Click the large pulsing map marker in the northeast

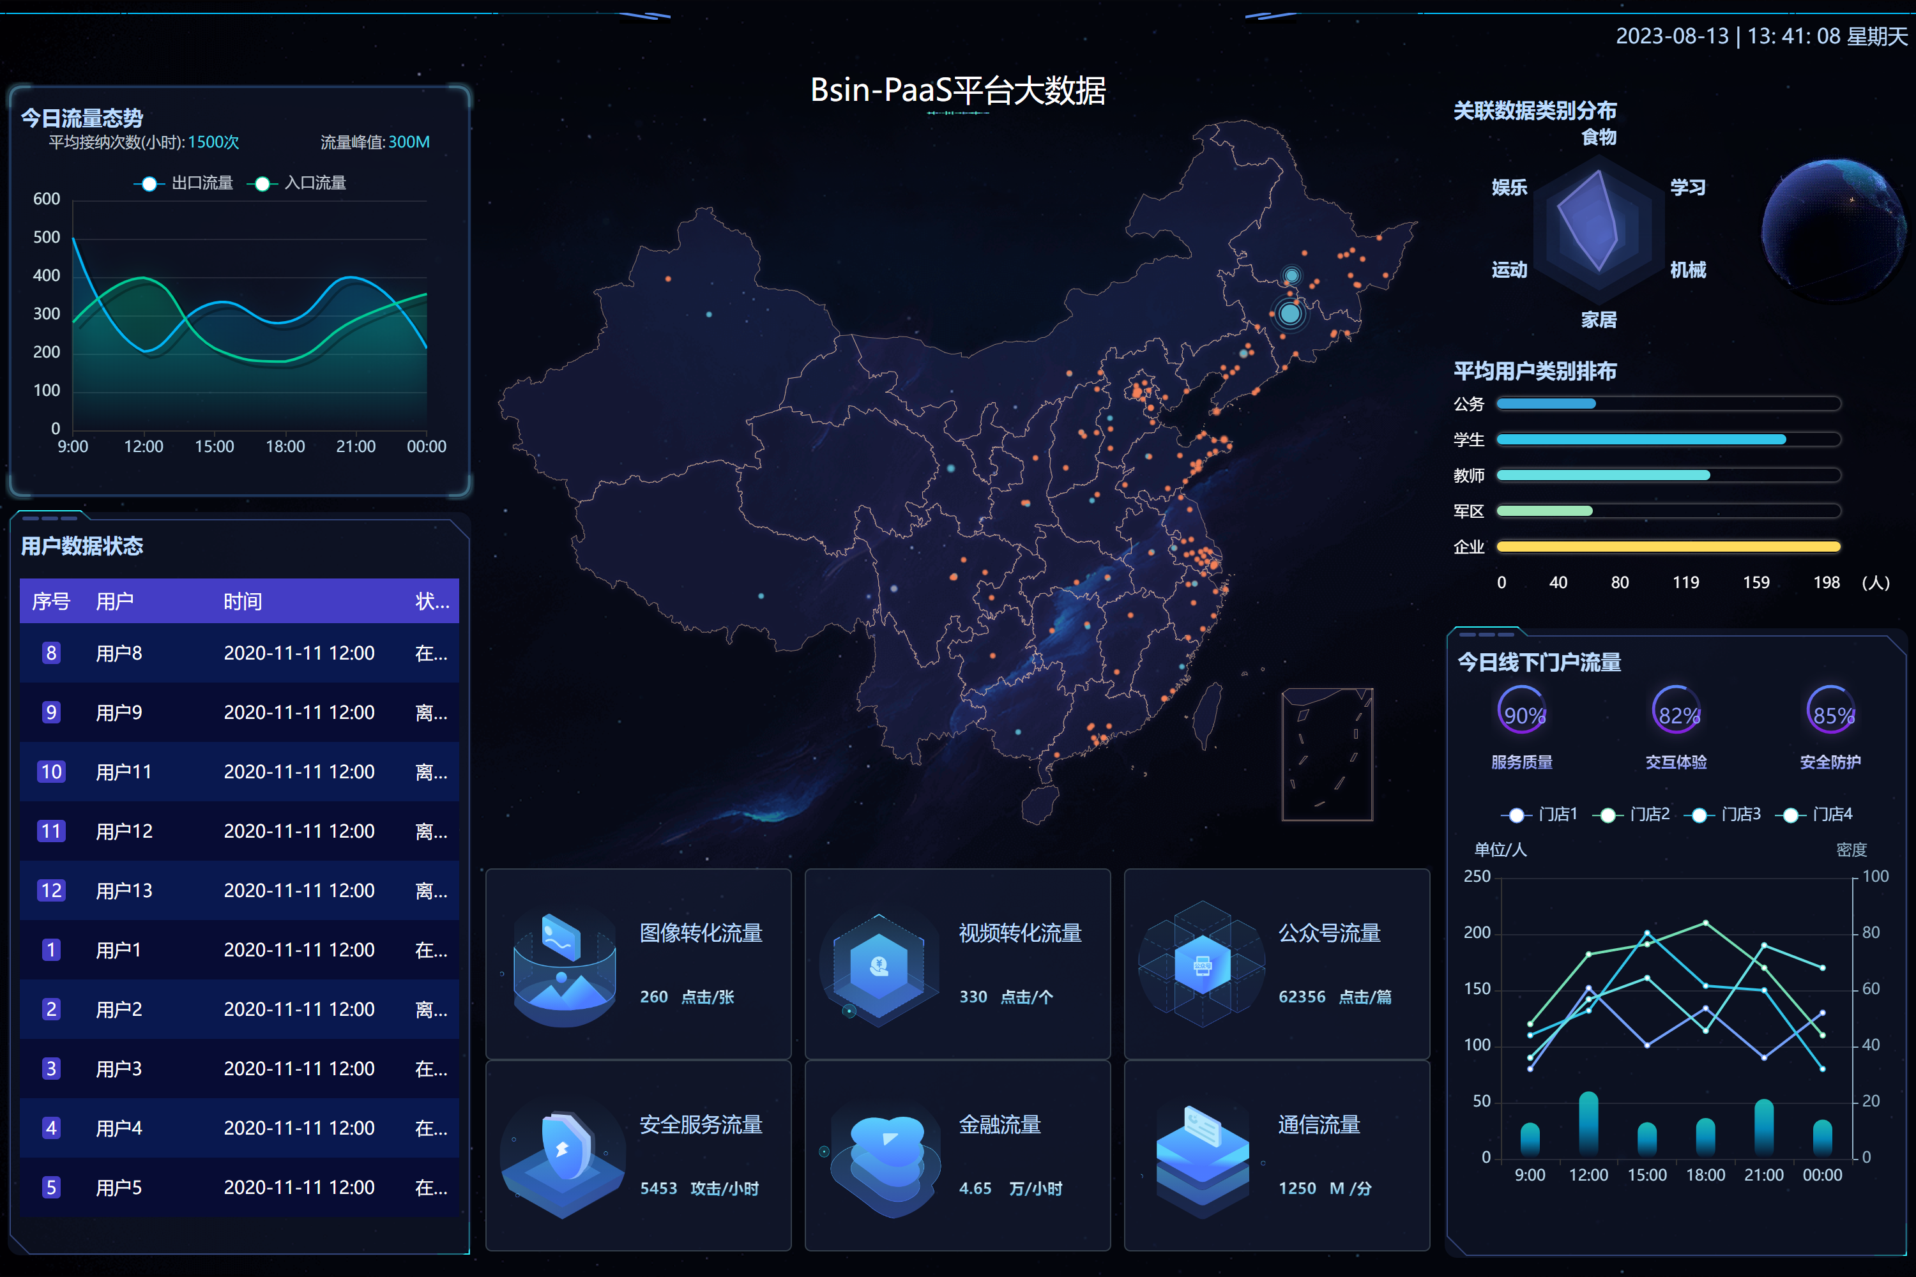point(1289,313)
